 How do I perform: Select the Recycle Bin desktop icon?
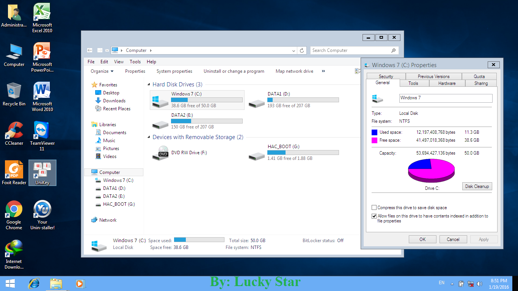(14, 94)
